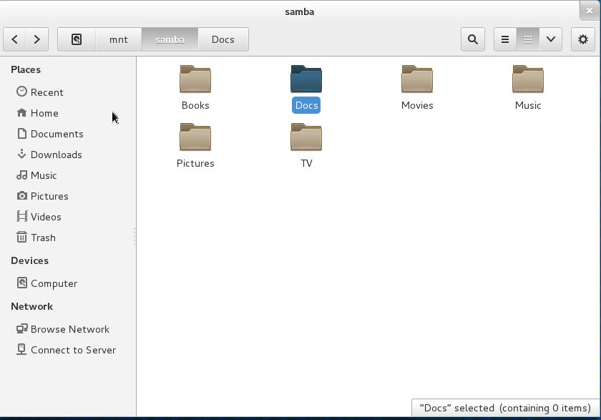Open the search magnifier button

[473, 39]
